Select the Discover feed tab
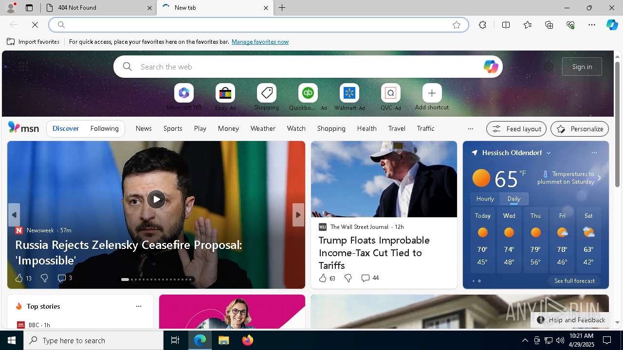Image resolution: width=623 pixels, height=350 pixels. pyautogui.click(x=66, y=128)
